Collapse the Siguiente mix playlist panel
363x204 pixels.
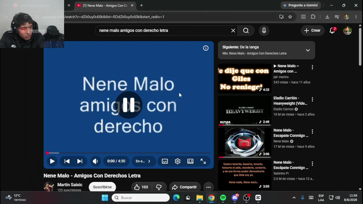point(308,50)
